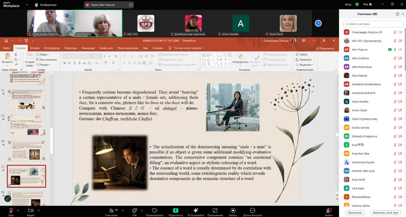Toggle the camera with Видео
The width and height of the screenshot is (406, 217).
(x=31, y=211)
